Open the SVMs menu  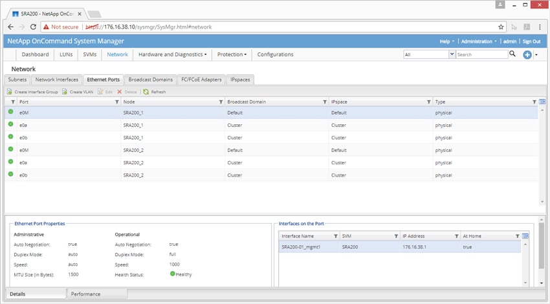point(90,54)
